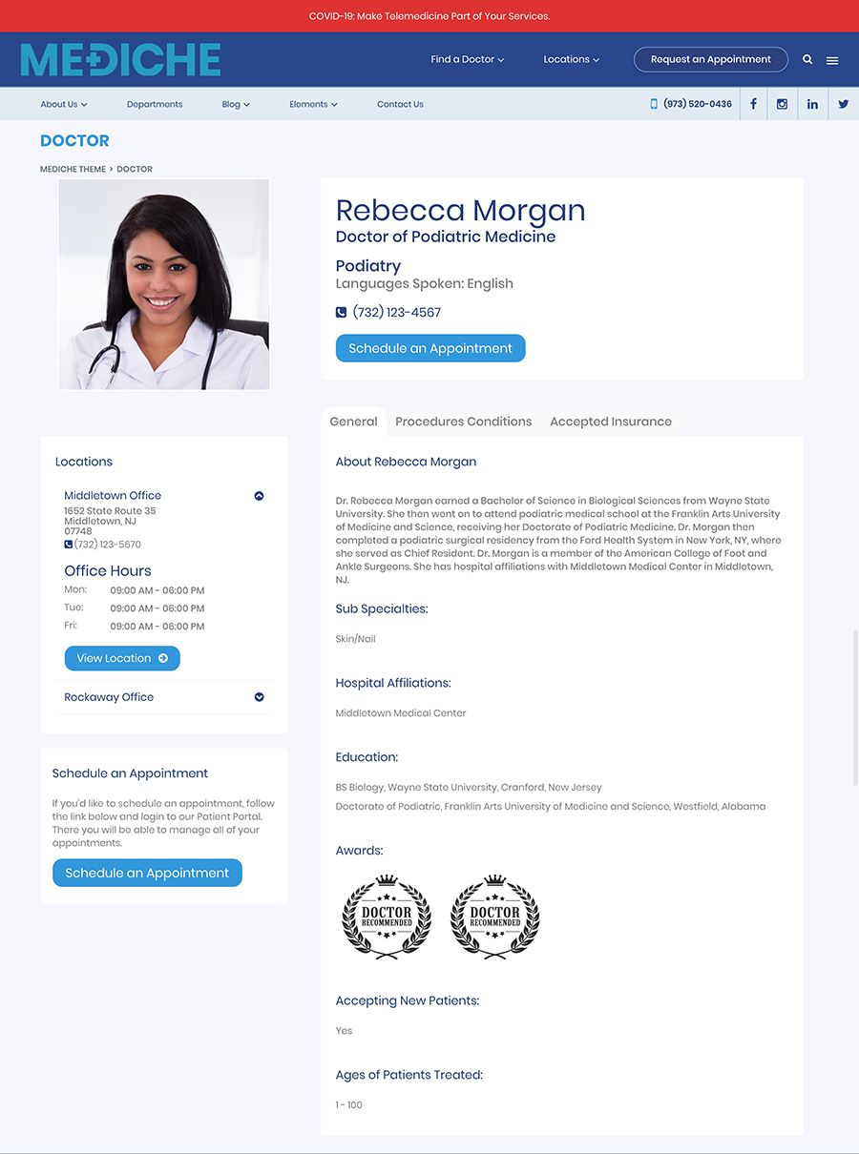Open the Locations dropdown menu
Image resolution: width=859 pixels, height=1154 pixels.
coord(572,59)
